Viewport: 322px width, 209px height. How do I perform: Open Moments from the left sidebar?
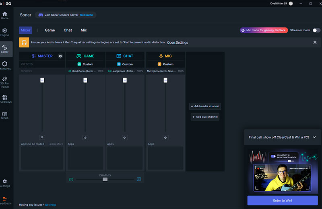click(x=5, y=66)
